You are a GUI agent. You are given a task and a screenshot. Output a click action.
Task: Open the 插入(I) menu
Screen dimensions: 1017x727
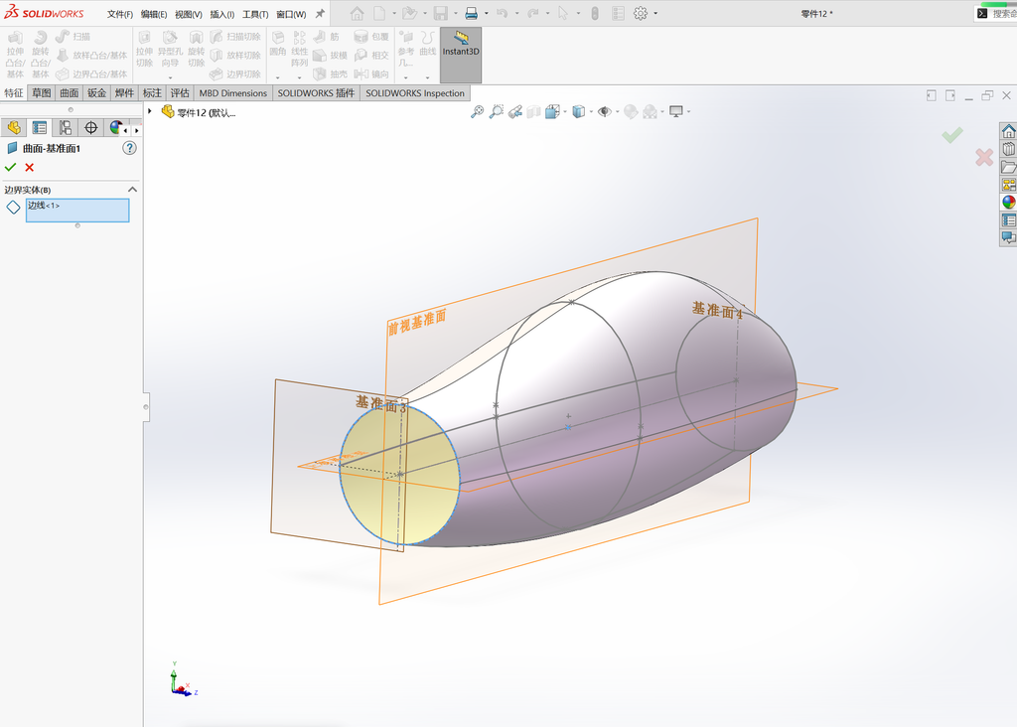click(x=221, y=14)
